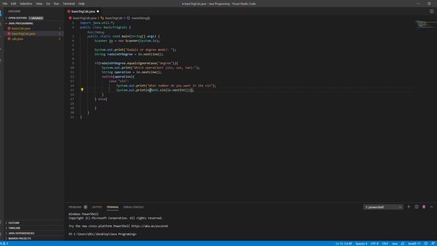This screenshot has height=246, width=437.
Task: Click the Java sync status icon
Action: pos(402,243)
